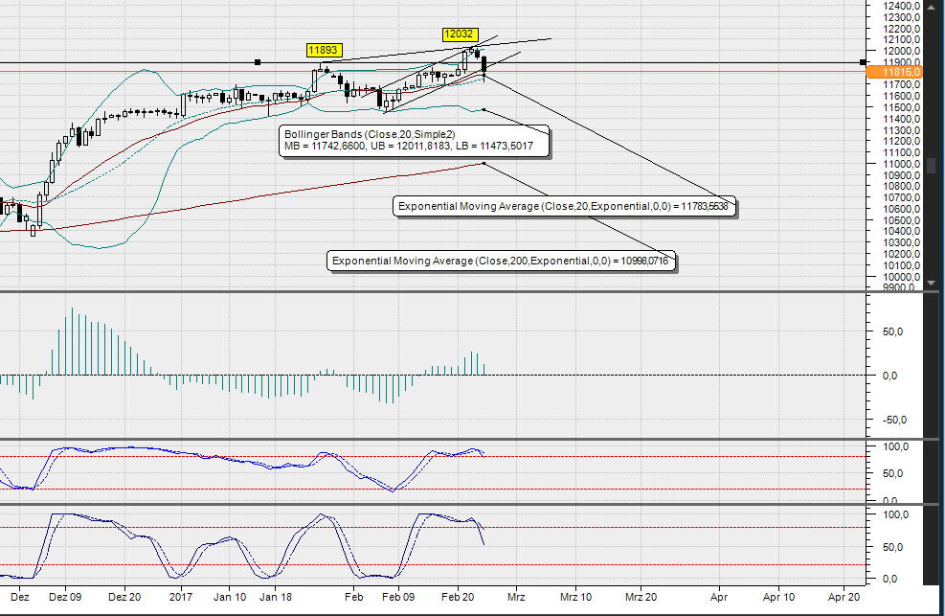Grab the left handle of horizontal line
This screenshot has width=945, height=616.
[x=258, y=62]
